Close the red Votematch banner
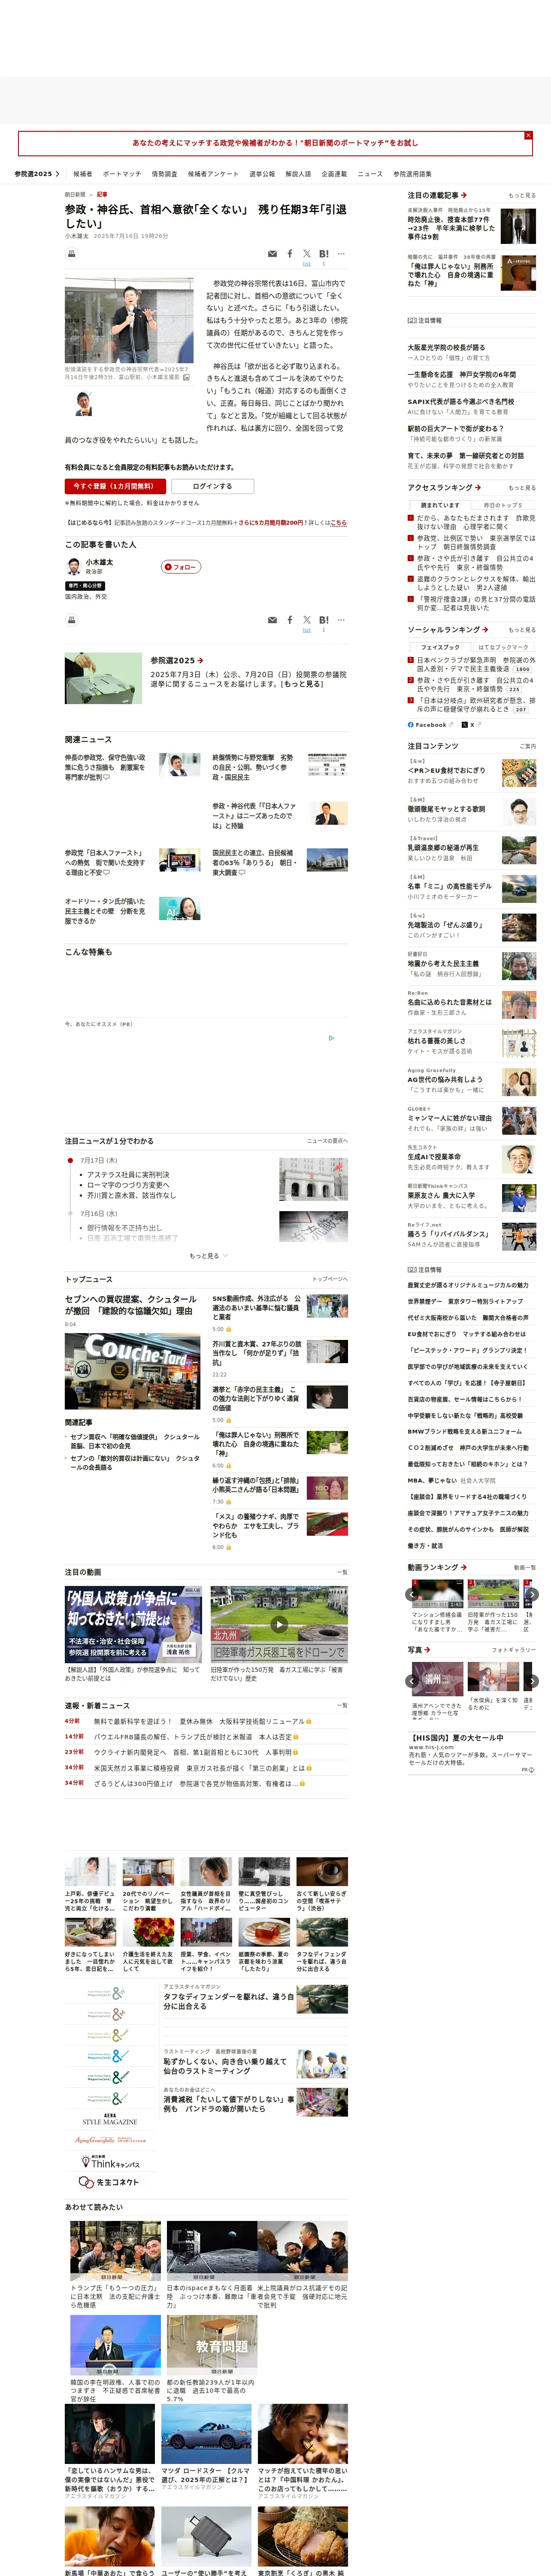This screenshot has height=2576, width=551. [x=528, y=135]
